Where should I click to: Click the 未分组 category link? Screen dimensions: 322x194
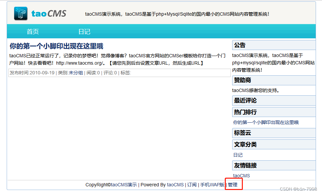coord(76,73)
